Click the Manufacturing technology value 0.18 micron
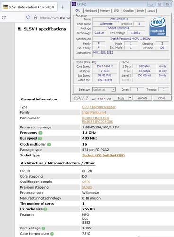Image resolution: width=174 pixels, height=237 pixels. point(91,198)
